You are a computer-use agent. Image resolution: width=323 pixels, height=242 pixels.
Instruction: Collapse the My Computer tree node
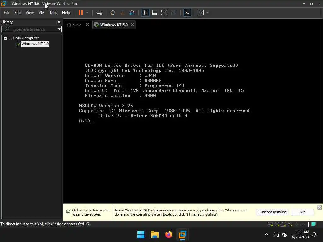(x=6, y=38)
